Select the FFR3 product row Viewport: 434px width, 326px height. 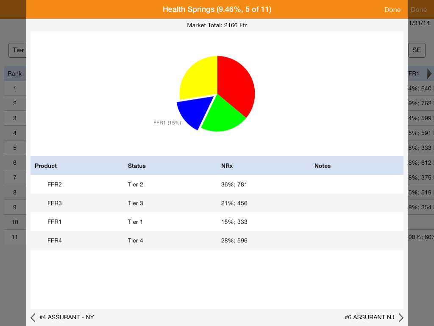[217, 203]
